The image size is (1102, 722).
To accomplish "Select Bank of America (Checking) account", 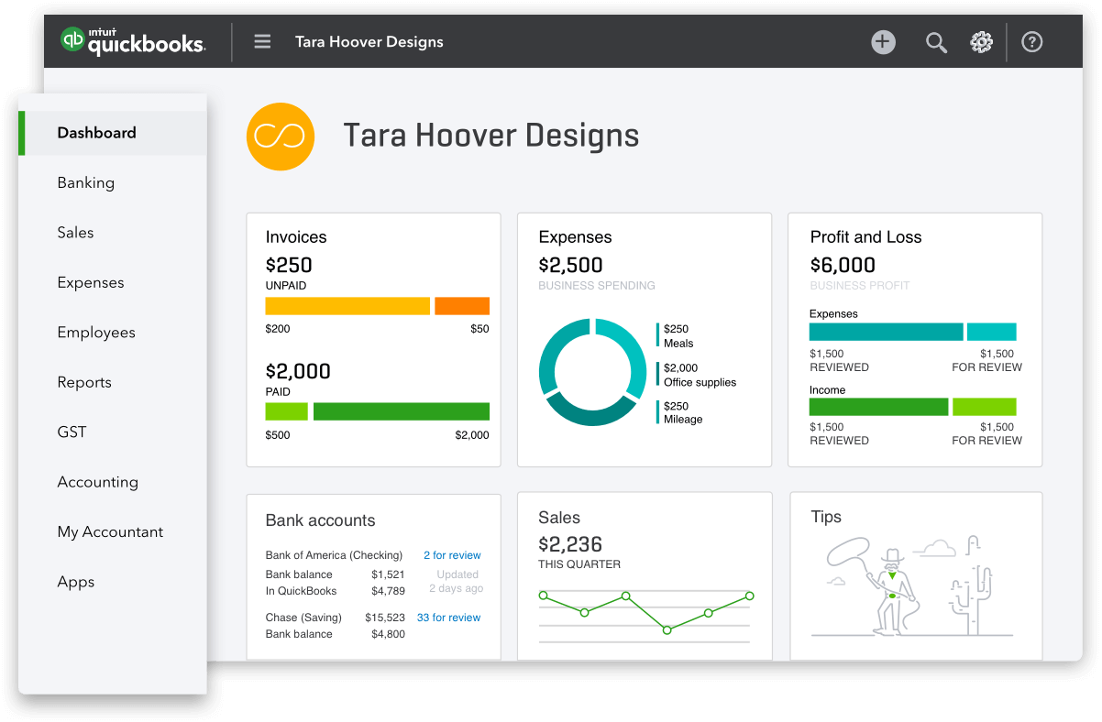I will click(x=334, y=555).
